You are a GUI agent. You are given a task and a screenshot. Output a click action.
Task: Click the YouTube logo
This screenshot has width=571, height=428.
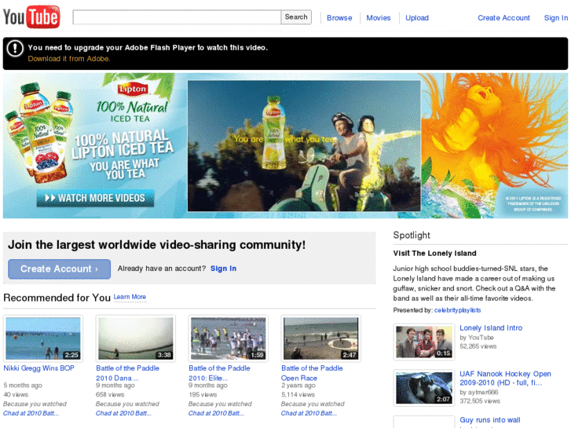(x=31, y=16)
